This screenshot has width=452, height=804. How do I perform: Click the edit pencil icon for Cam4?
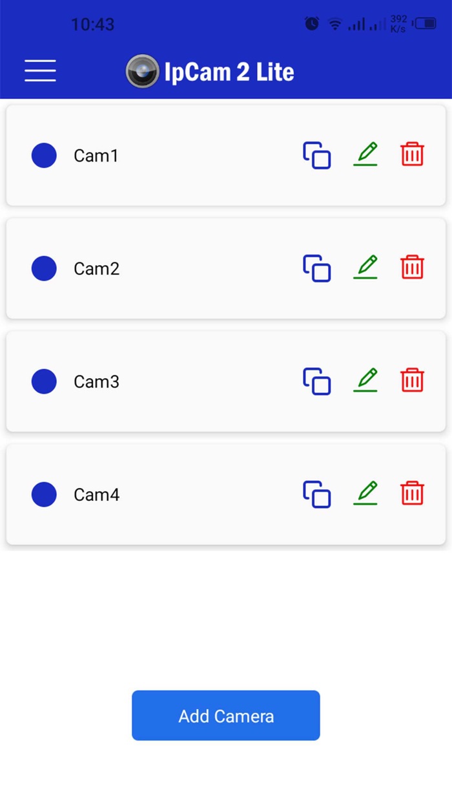(365, 494)
